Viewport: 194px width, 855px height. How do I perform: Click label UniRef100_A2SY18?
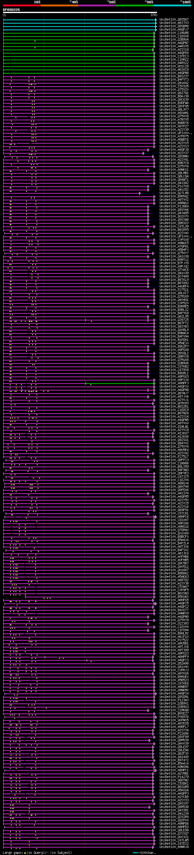pos(174,49)
